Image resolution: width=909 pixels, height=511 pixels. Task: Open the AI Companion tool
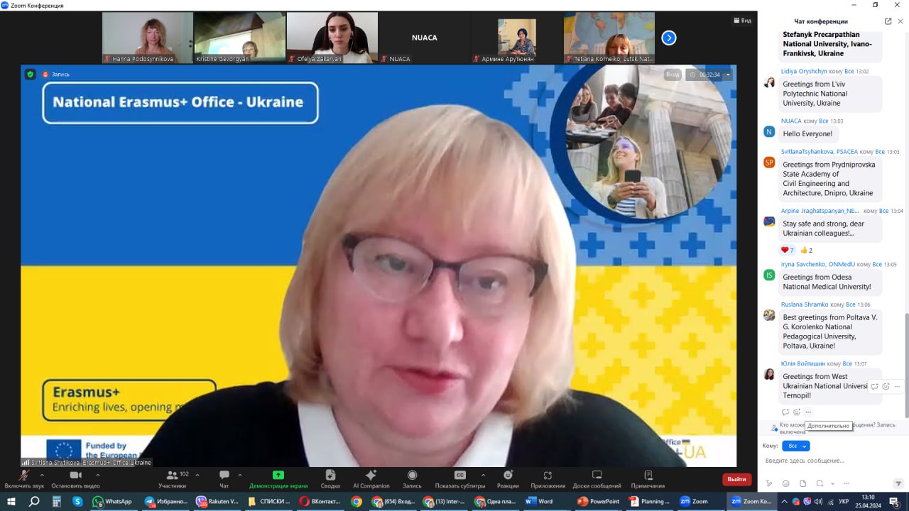[x=371, y=478]
